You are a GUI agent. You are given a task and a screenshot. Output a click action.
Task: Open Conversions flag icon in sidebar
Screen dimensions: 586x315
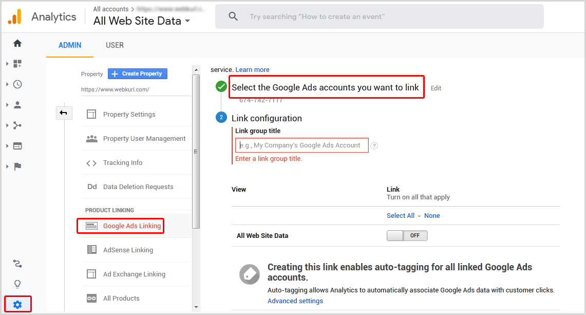click(17, 166)
